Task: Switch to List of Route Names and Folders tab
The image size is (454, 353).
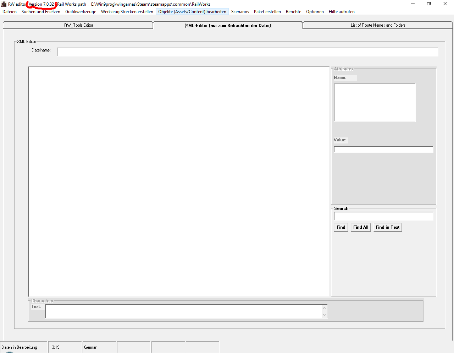Action: [378, 25]
